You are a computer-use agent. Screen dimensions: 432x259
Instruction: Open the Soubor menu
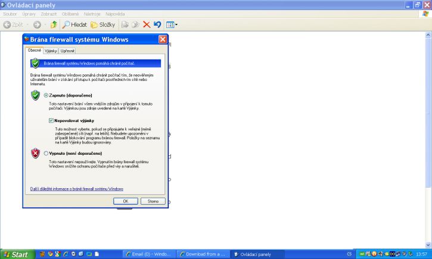[10, 14]
